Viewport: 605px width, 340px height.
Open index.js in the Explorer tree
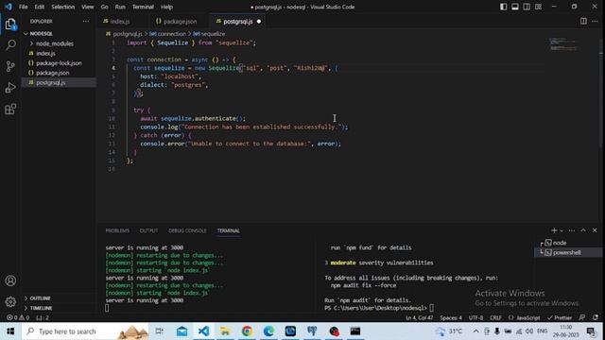(45, 53)
